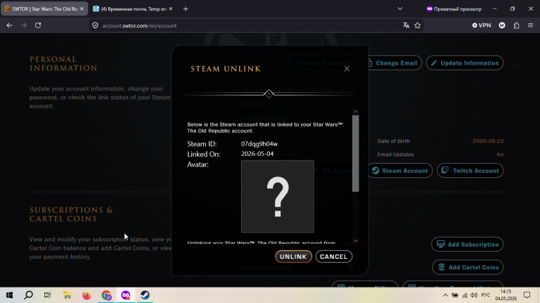This screenshot has height=303, width=540.
Task: Open Steam from taskbar
Action: (145, 295)
